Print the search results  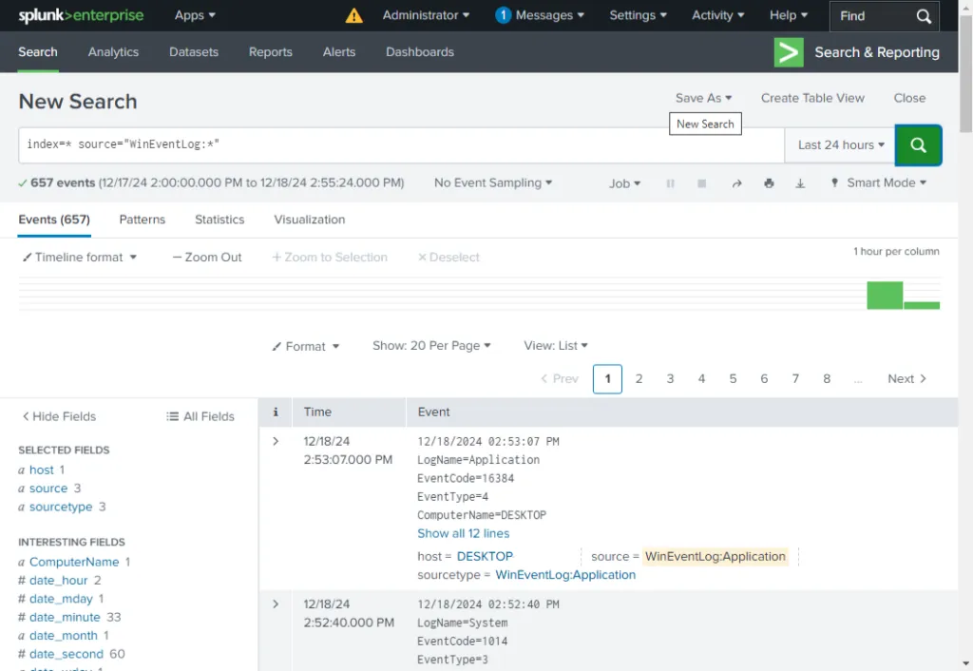tap(769, 183)
